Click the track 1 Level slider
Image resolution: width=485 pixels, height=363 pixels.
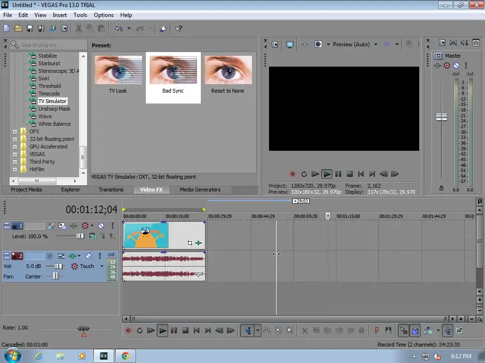[x=80, y=236]
